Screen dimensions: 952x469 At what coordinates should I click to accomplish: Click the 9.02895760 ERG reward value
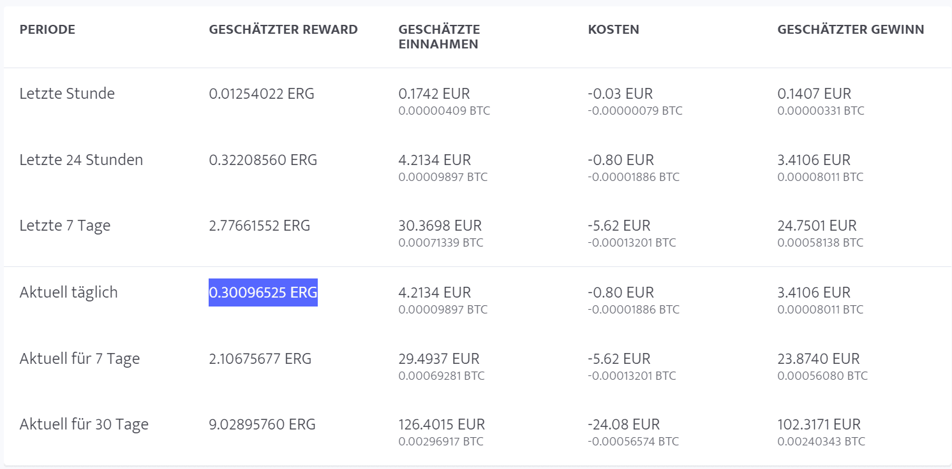point(262,424)
